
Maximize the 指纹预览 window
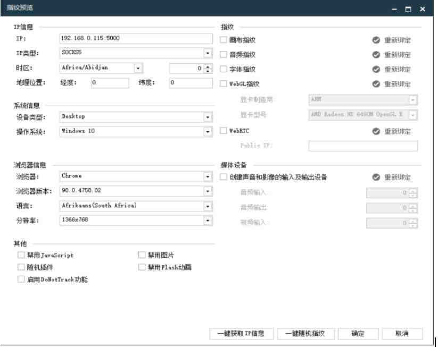(408, 9)
